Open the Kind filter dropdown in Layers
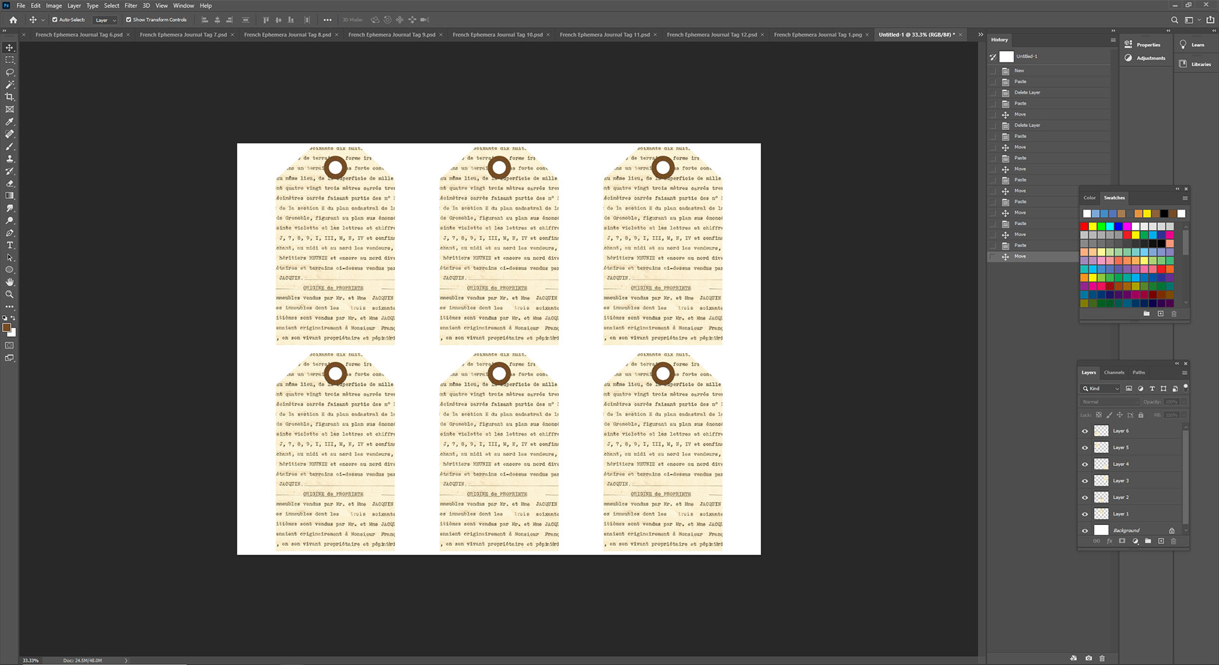 [x=1100, y=388]
